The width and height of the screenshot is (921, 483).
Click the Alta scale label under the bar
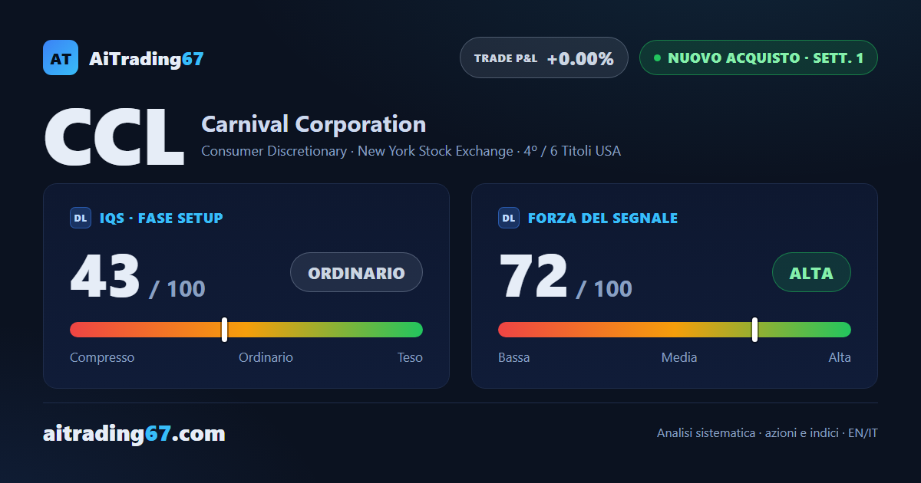pyautogui.click(x=840, y=357)
